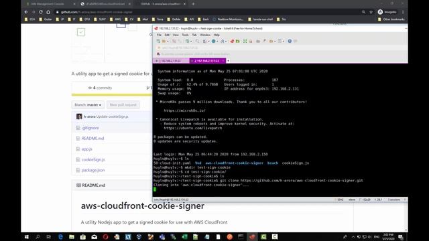The width and height of the screenshot is (429, 241).
Task: Open cookieSign.js in the file list
Action: pos(93,159)
